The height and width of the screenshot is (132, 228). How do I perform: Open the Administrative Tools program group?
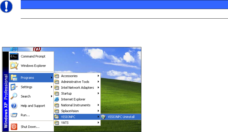77,82
